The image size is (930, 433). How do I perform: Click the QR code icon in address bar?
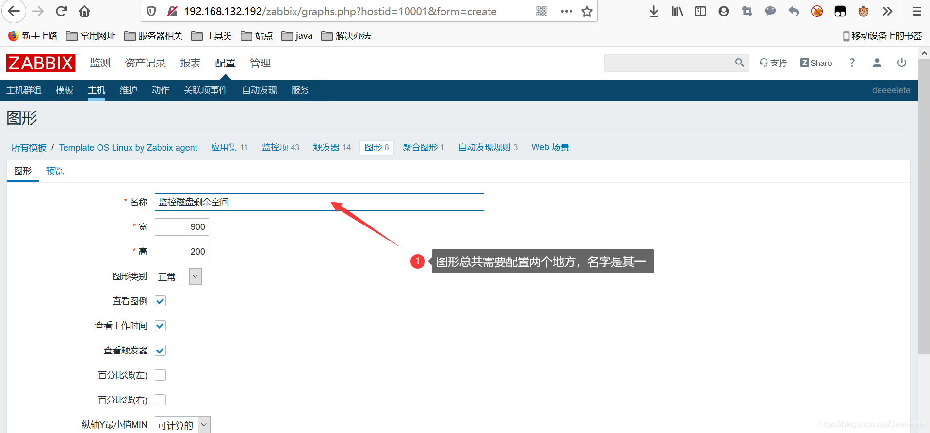[541, 11]
